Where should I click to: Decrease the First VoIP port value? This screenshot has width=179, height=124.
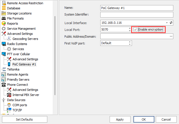(x=130, y=44)
